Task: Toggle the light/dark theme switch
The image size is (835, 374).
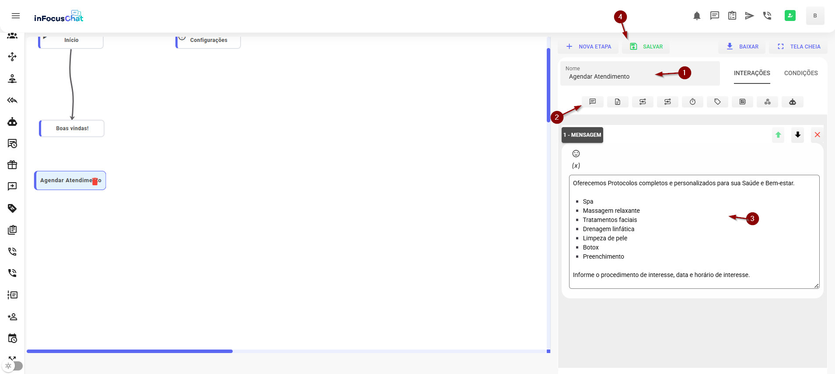Action: (x=13, y=366)
